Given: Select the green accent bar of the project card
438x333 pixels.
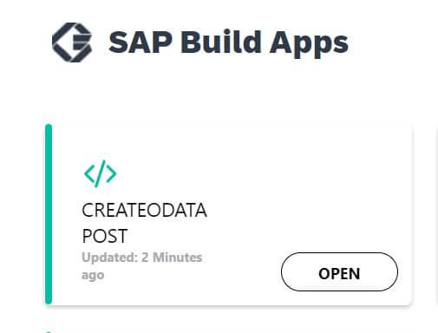Looking at the screenshot, I should coord(49,214).
